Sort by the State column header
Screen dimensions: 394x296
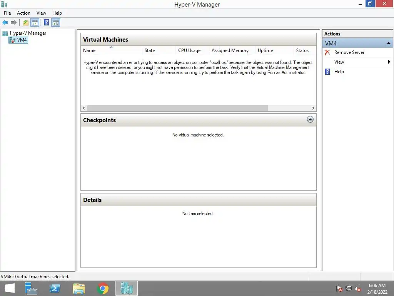159,50
